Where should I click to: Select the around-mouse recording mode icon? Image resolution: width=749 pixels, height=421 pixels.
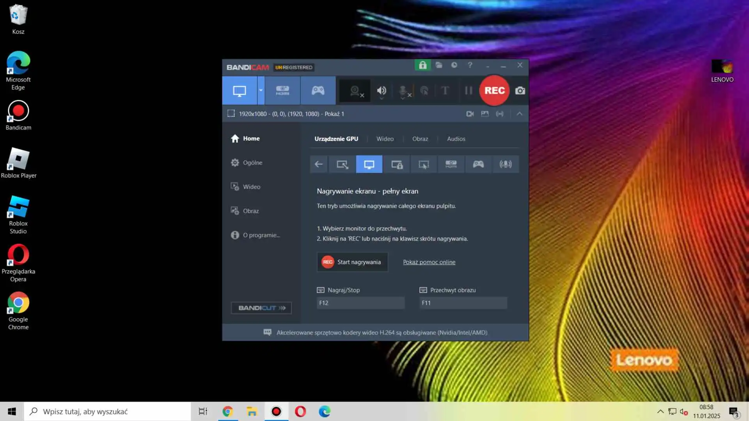point(424,165)
